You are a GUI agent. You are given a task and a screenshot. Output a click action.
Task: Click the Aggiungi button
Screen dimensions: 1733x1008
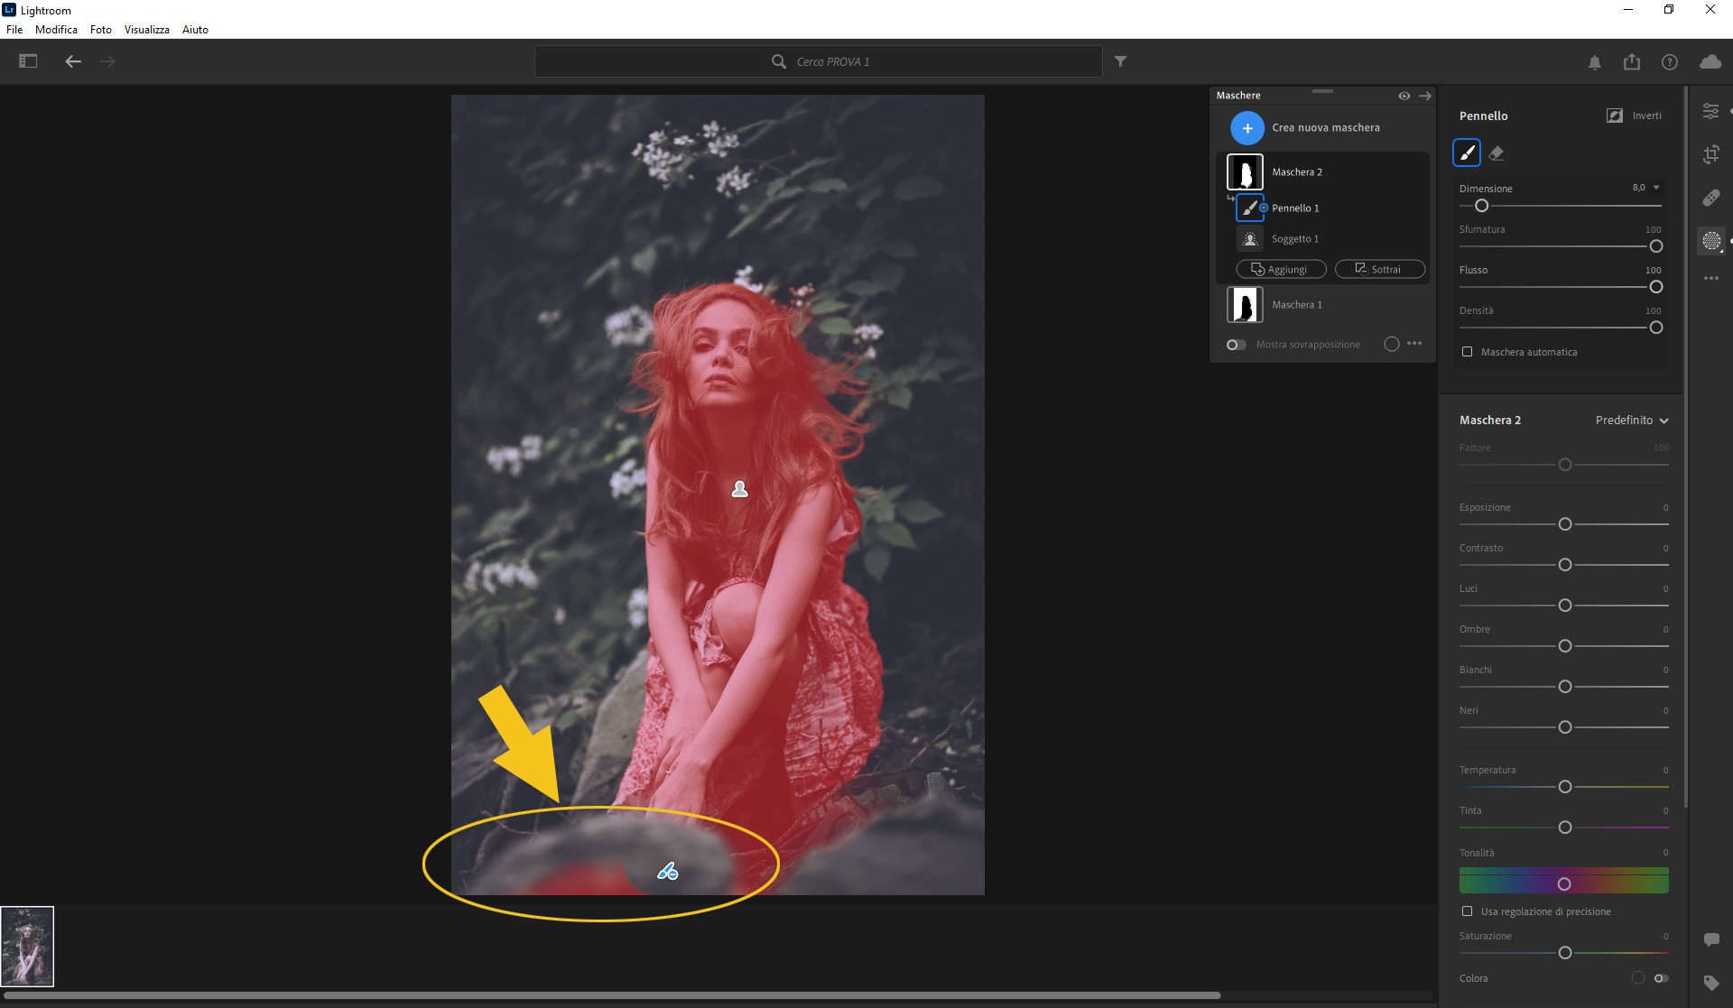click(x=1280, y=269)
